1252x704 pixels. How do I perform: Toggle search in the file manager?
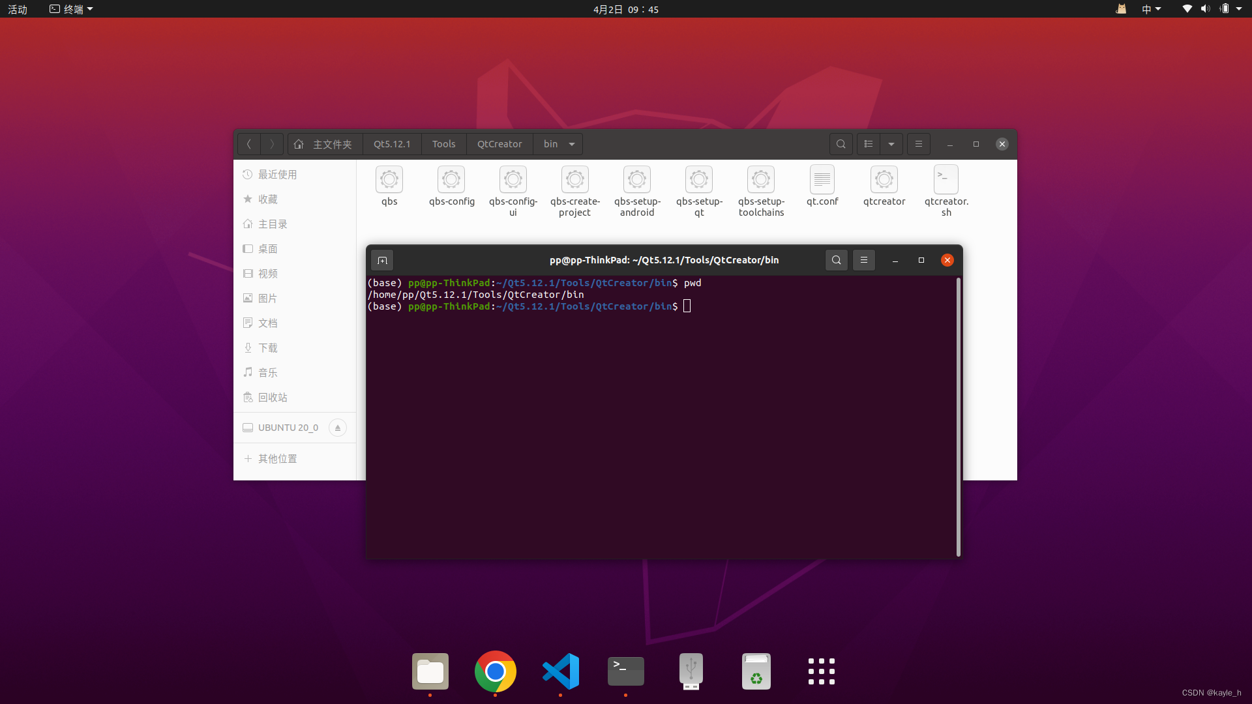[x=841, y=143]
